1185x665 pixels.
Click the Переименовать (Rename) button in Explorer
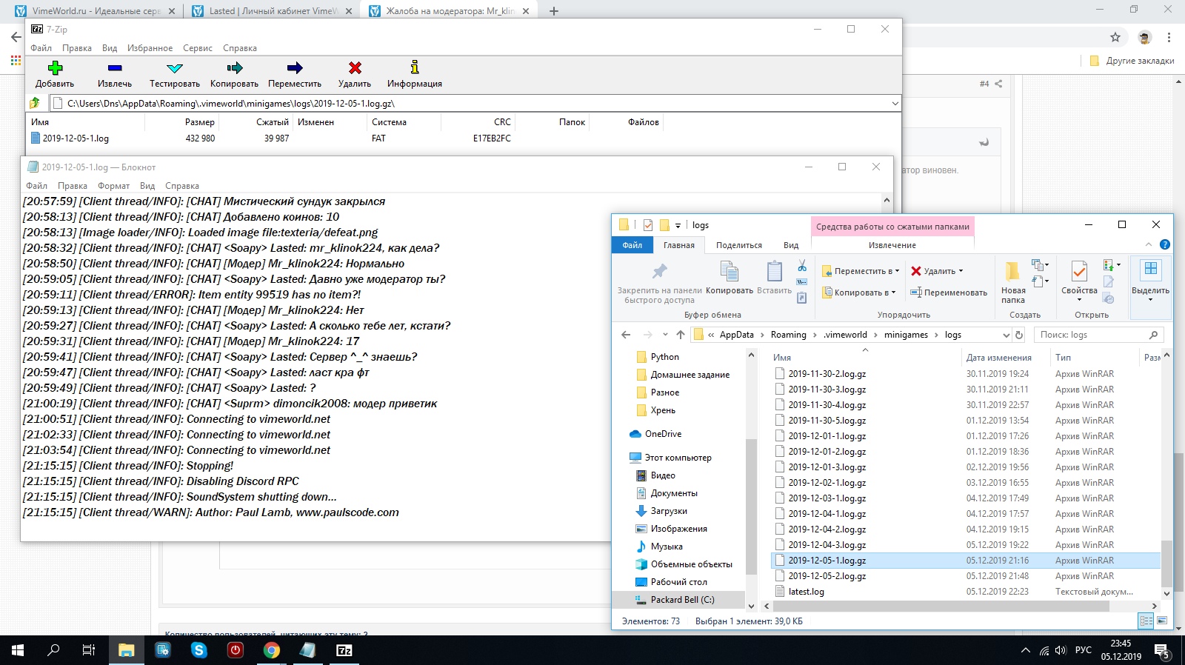tap(949, 293)
